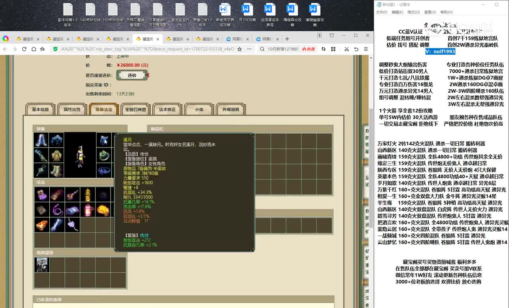Open the 月10E攻略 Word document
Screen dimensions: 509x308
247,13
